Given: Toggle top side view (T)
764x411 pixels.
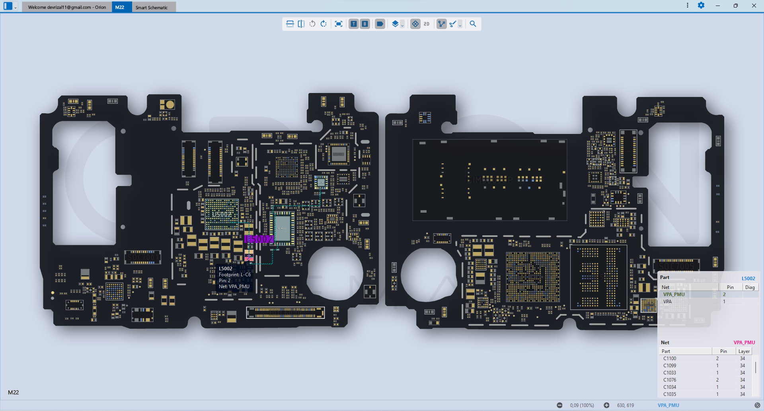Looking at the screenshot, I should pyautogui.click(x=353, y=24).
